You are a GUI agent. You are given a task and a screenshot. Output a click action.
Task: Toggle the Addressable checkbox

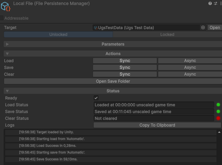point(2,18)
